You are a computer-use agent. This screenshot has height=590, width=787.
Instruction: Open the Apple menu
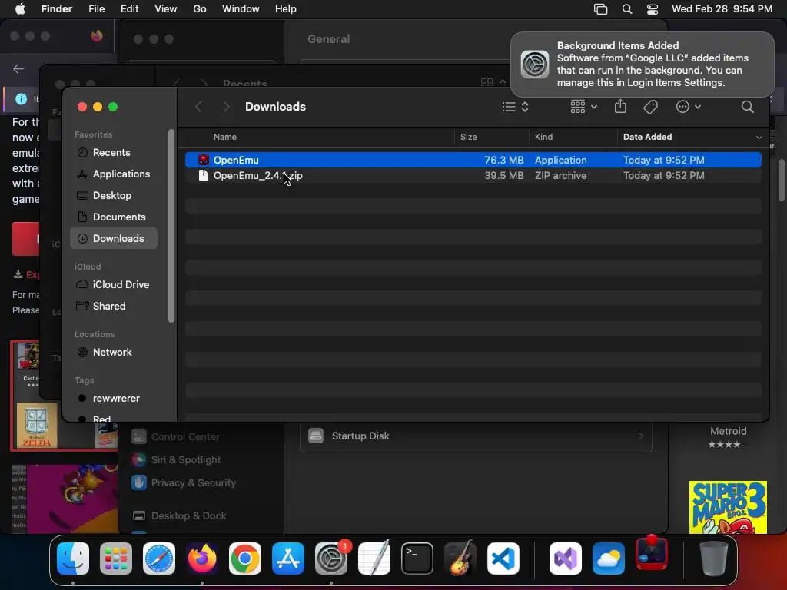pyautogui.click(x=20, y=9)
